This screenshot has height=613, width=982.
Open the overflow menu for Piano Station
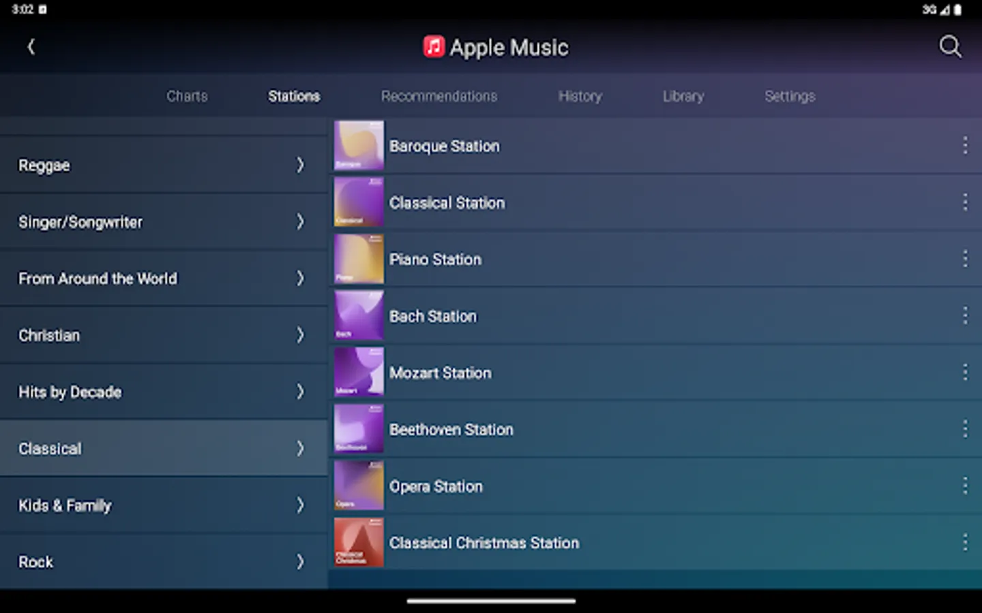coord(965,258)
